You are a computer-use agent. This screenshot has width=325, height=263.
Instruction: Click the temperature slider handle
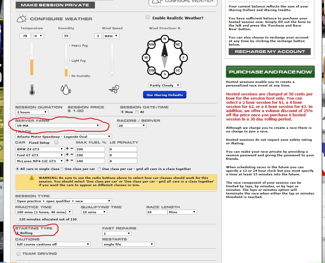[32, 58]
